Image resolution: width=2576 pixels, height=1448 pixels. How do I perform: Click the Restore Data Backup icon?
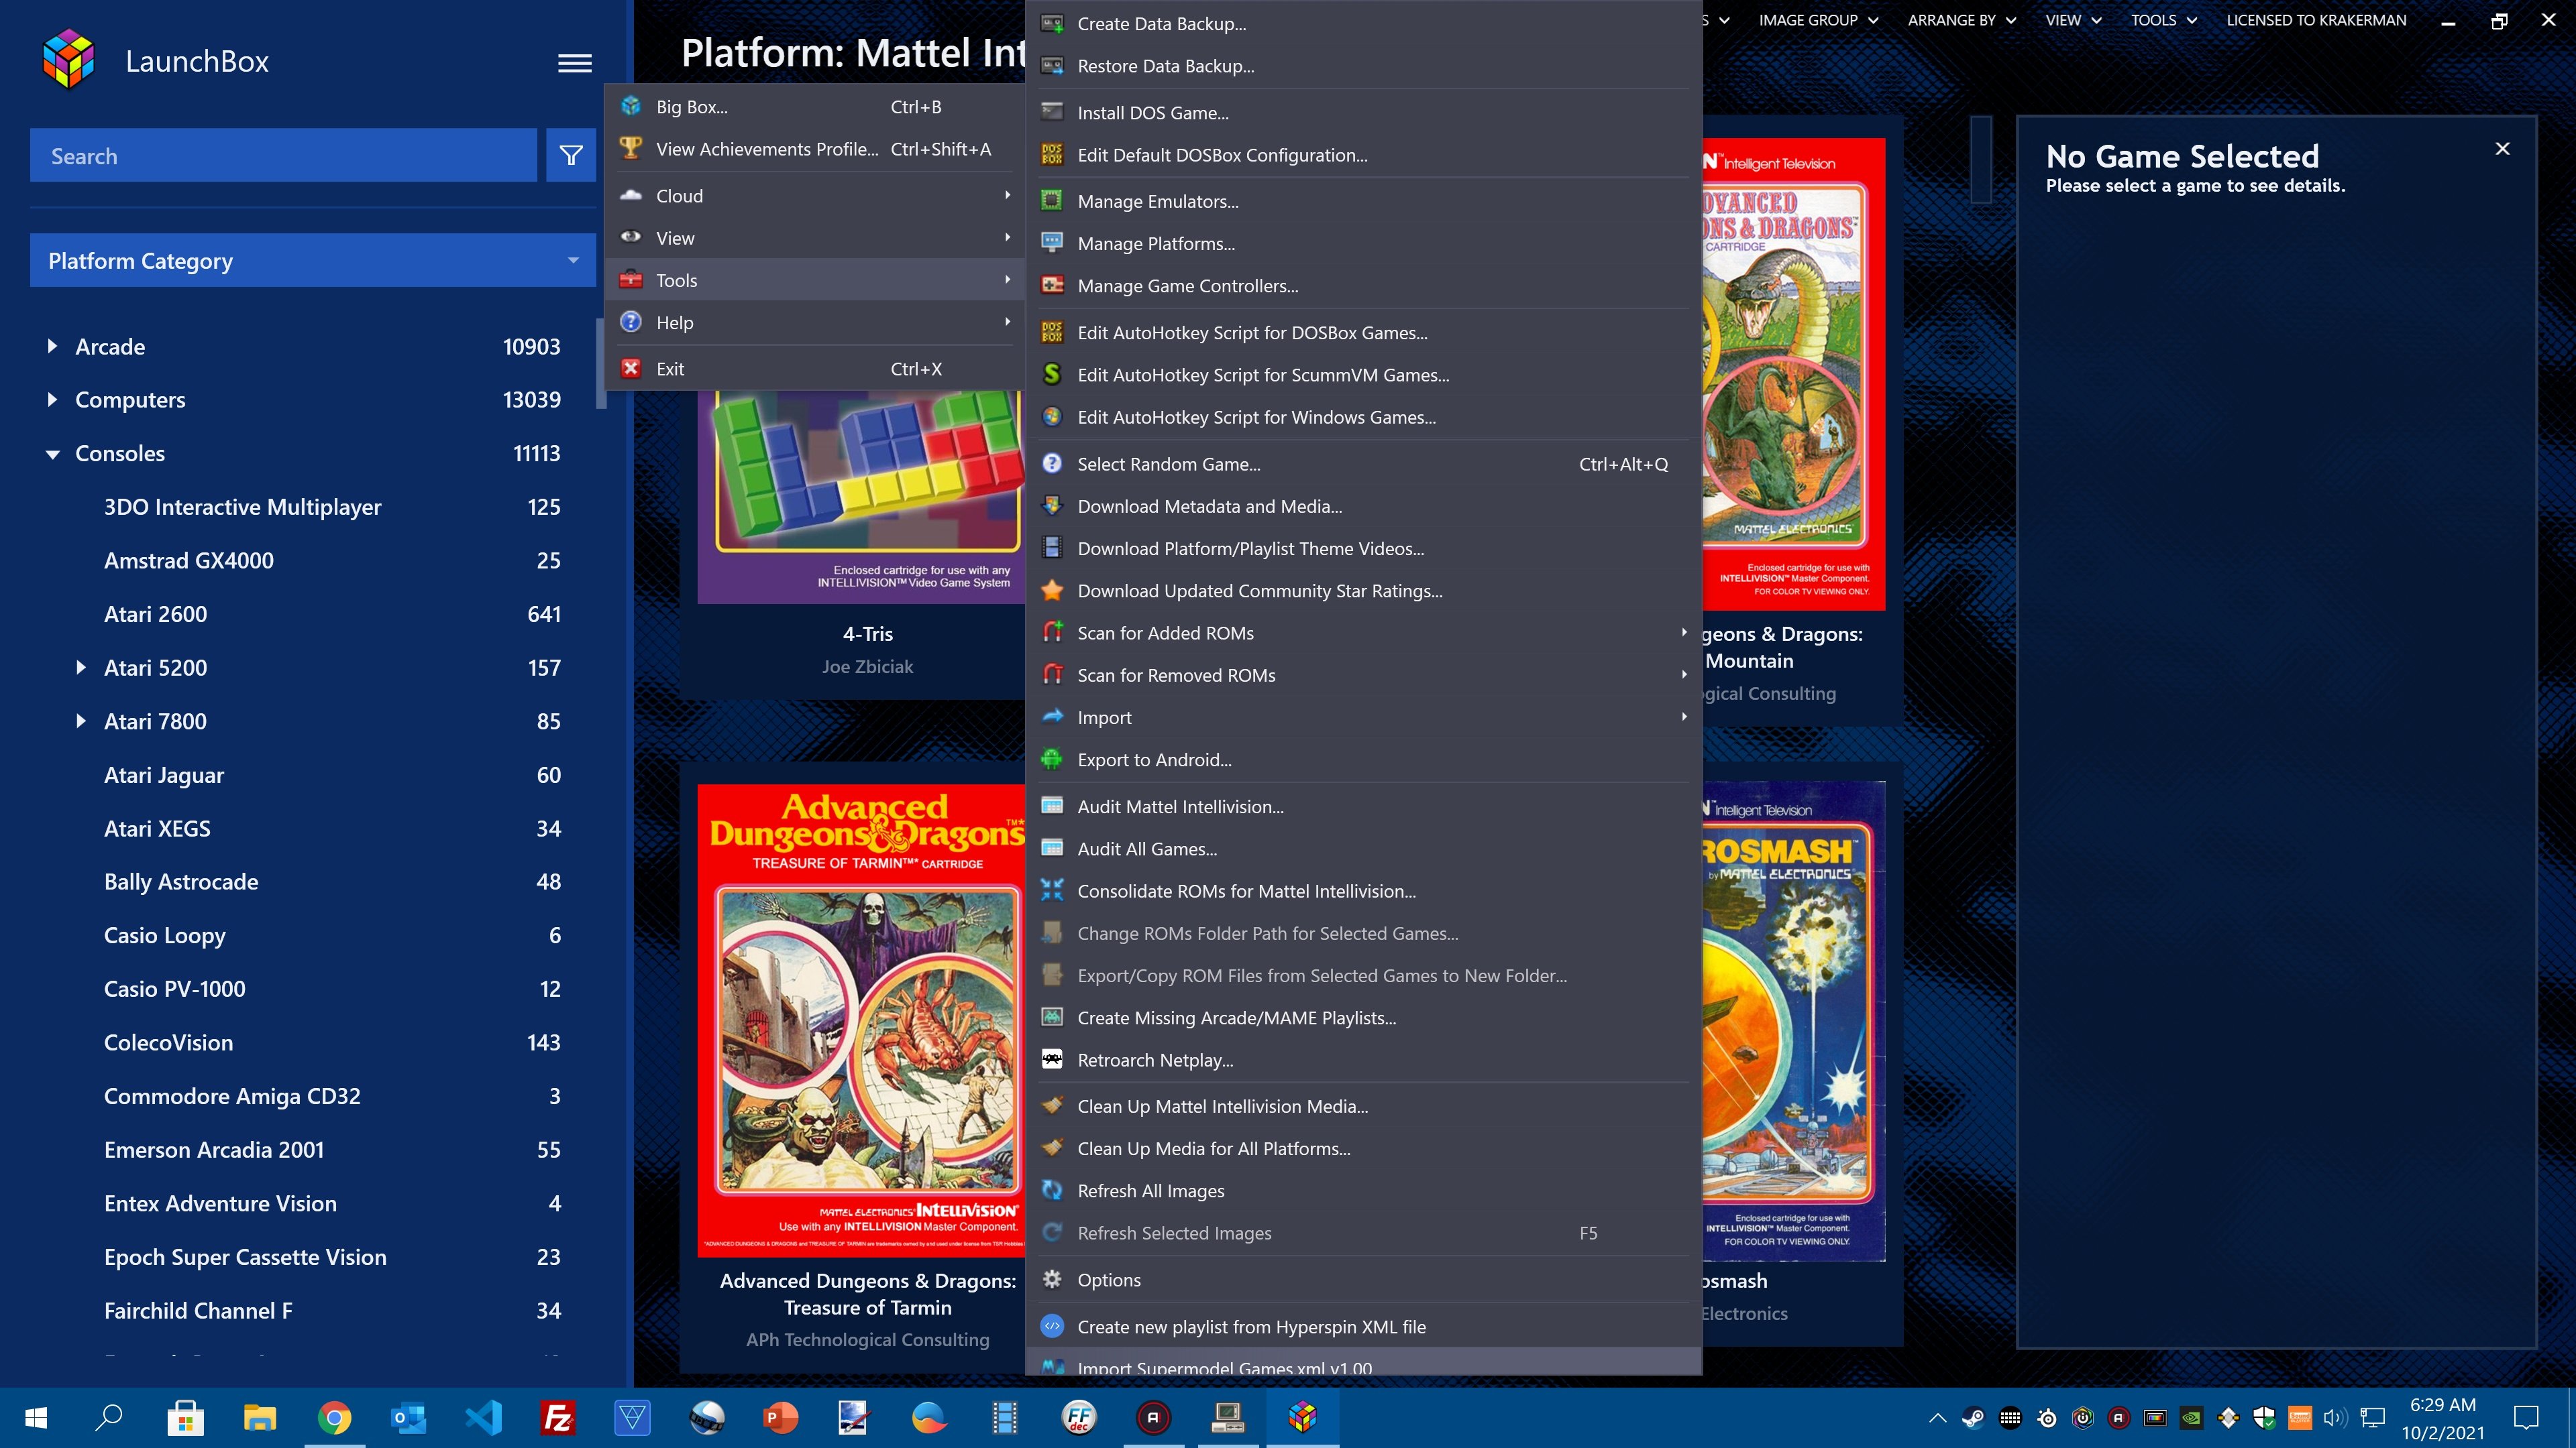coord(1052,66)
